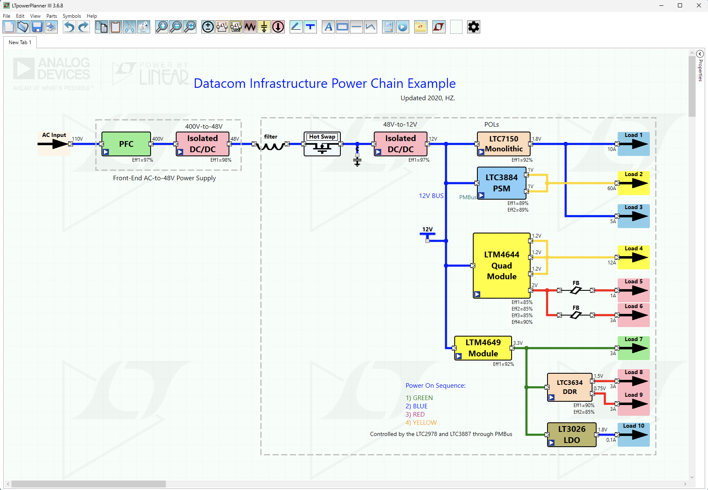Pick the text annotation 'A' tool
The height and width of the screenshot is (490, 708).
click(328, 27)
